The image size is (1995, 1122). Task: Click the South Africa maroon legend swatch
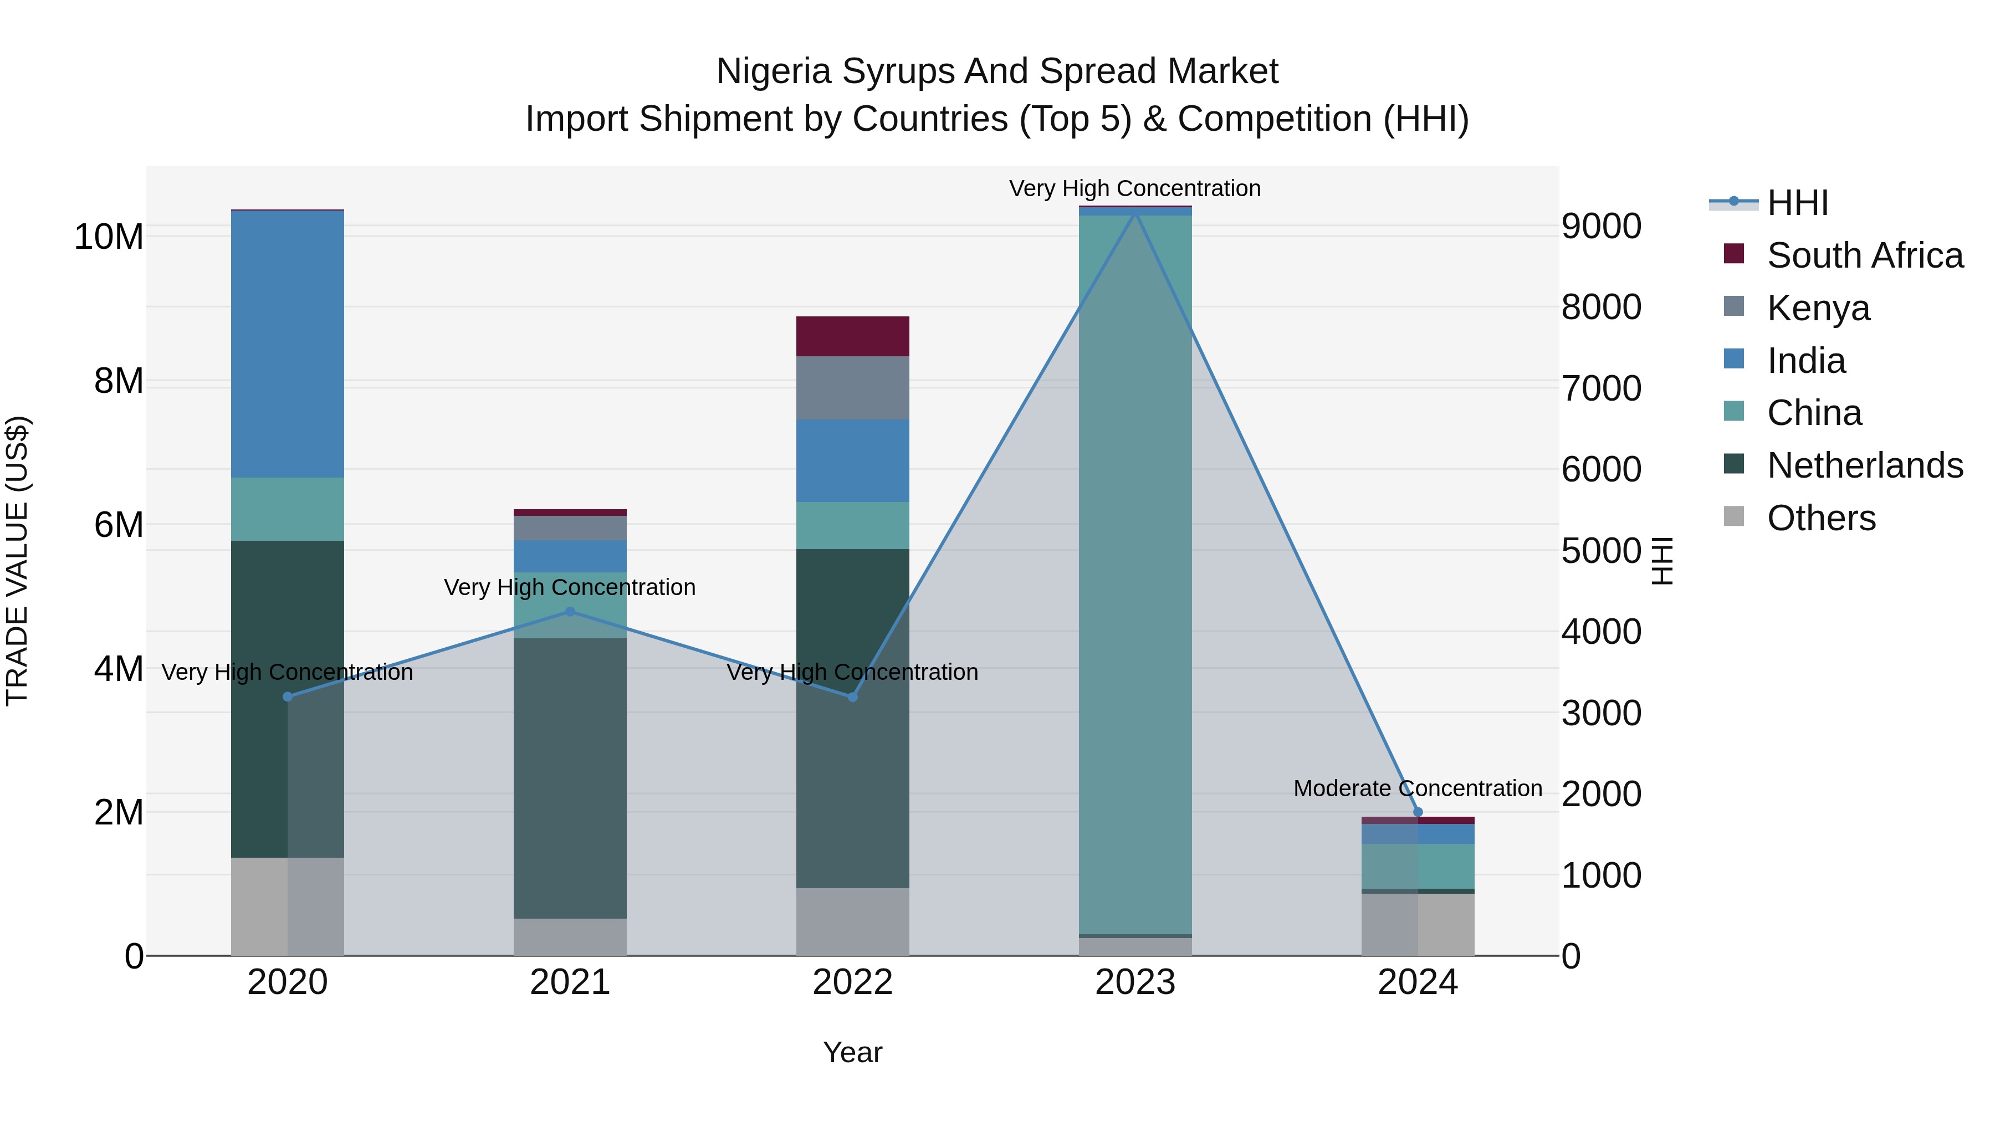[1734, 254]
